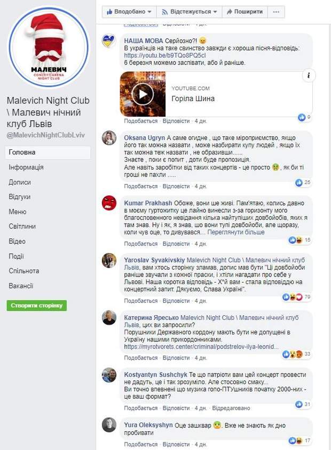View reactions on Yaroslav Syvakivskiy comment

296,297
